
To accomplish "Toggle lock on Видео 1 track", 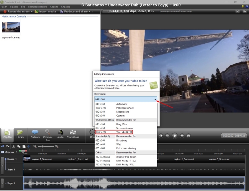I will coord(2,165).
